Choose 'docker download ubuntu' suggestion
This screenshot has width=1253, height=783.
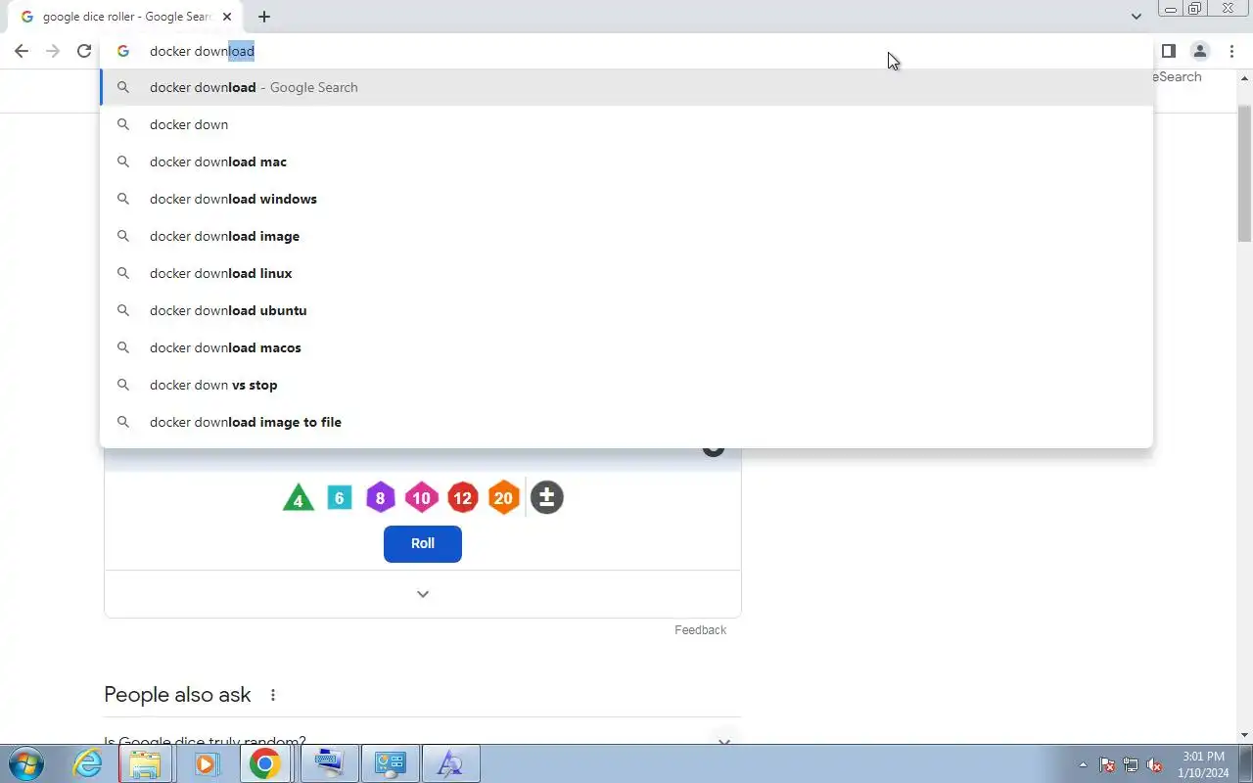[x=626, y=310]
